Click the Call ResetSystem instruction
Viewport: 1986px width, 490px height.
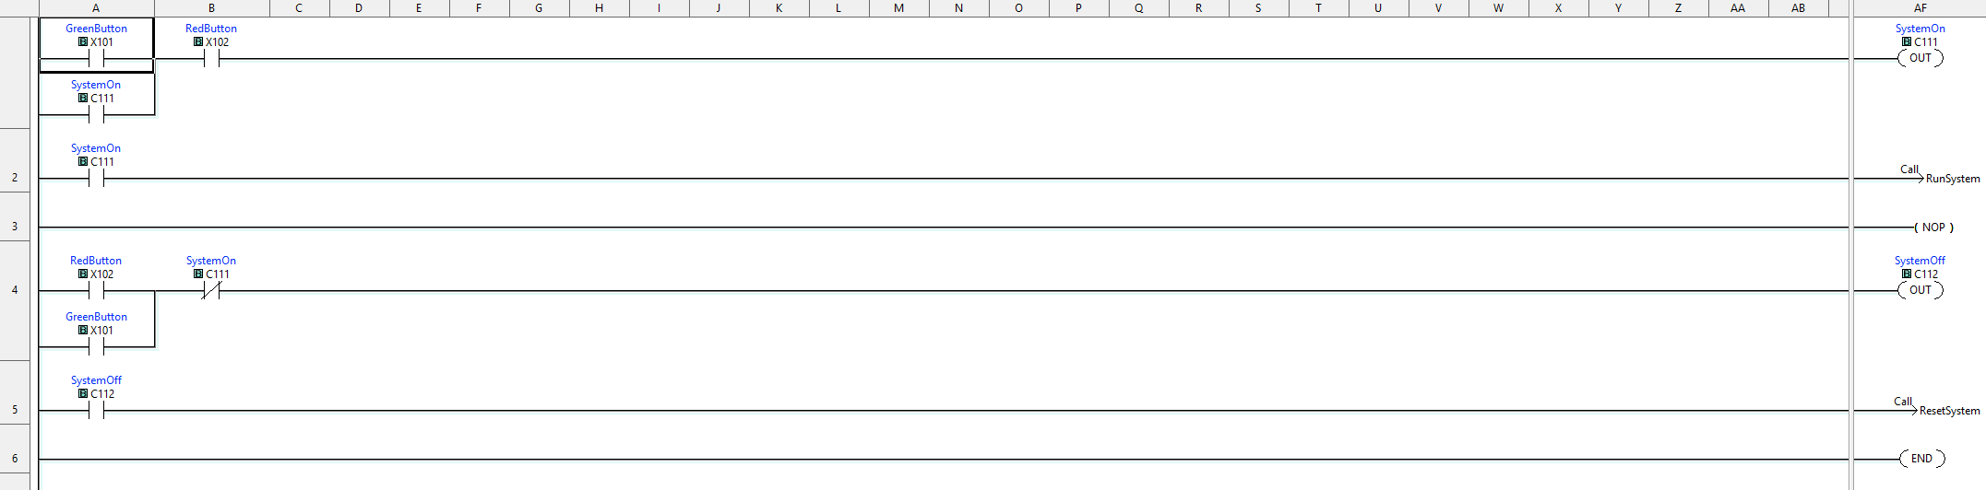(1936, 406)
